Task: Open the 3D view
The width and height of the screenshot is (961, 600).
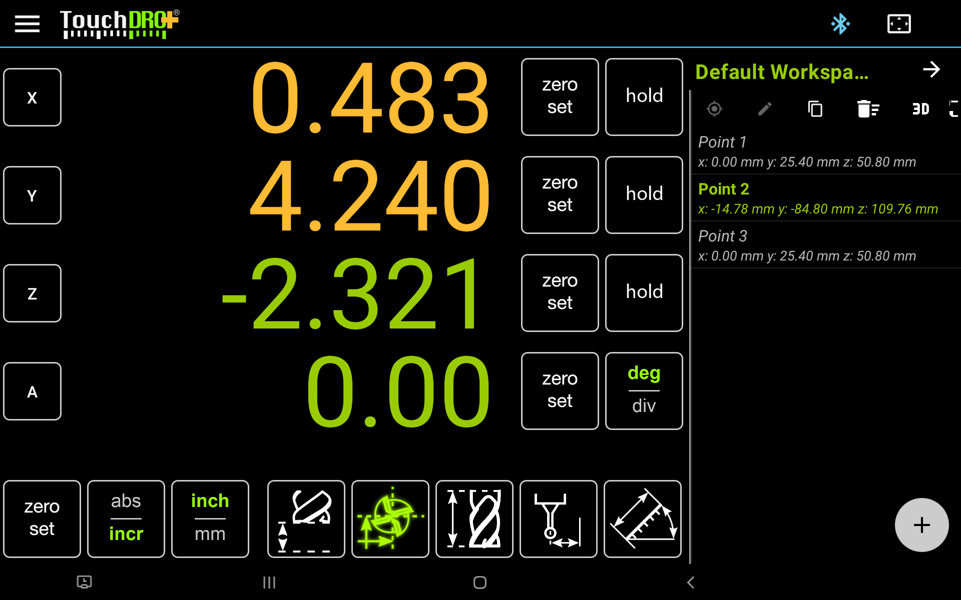Action: tap(920, 108)
